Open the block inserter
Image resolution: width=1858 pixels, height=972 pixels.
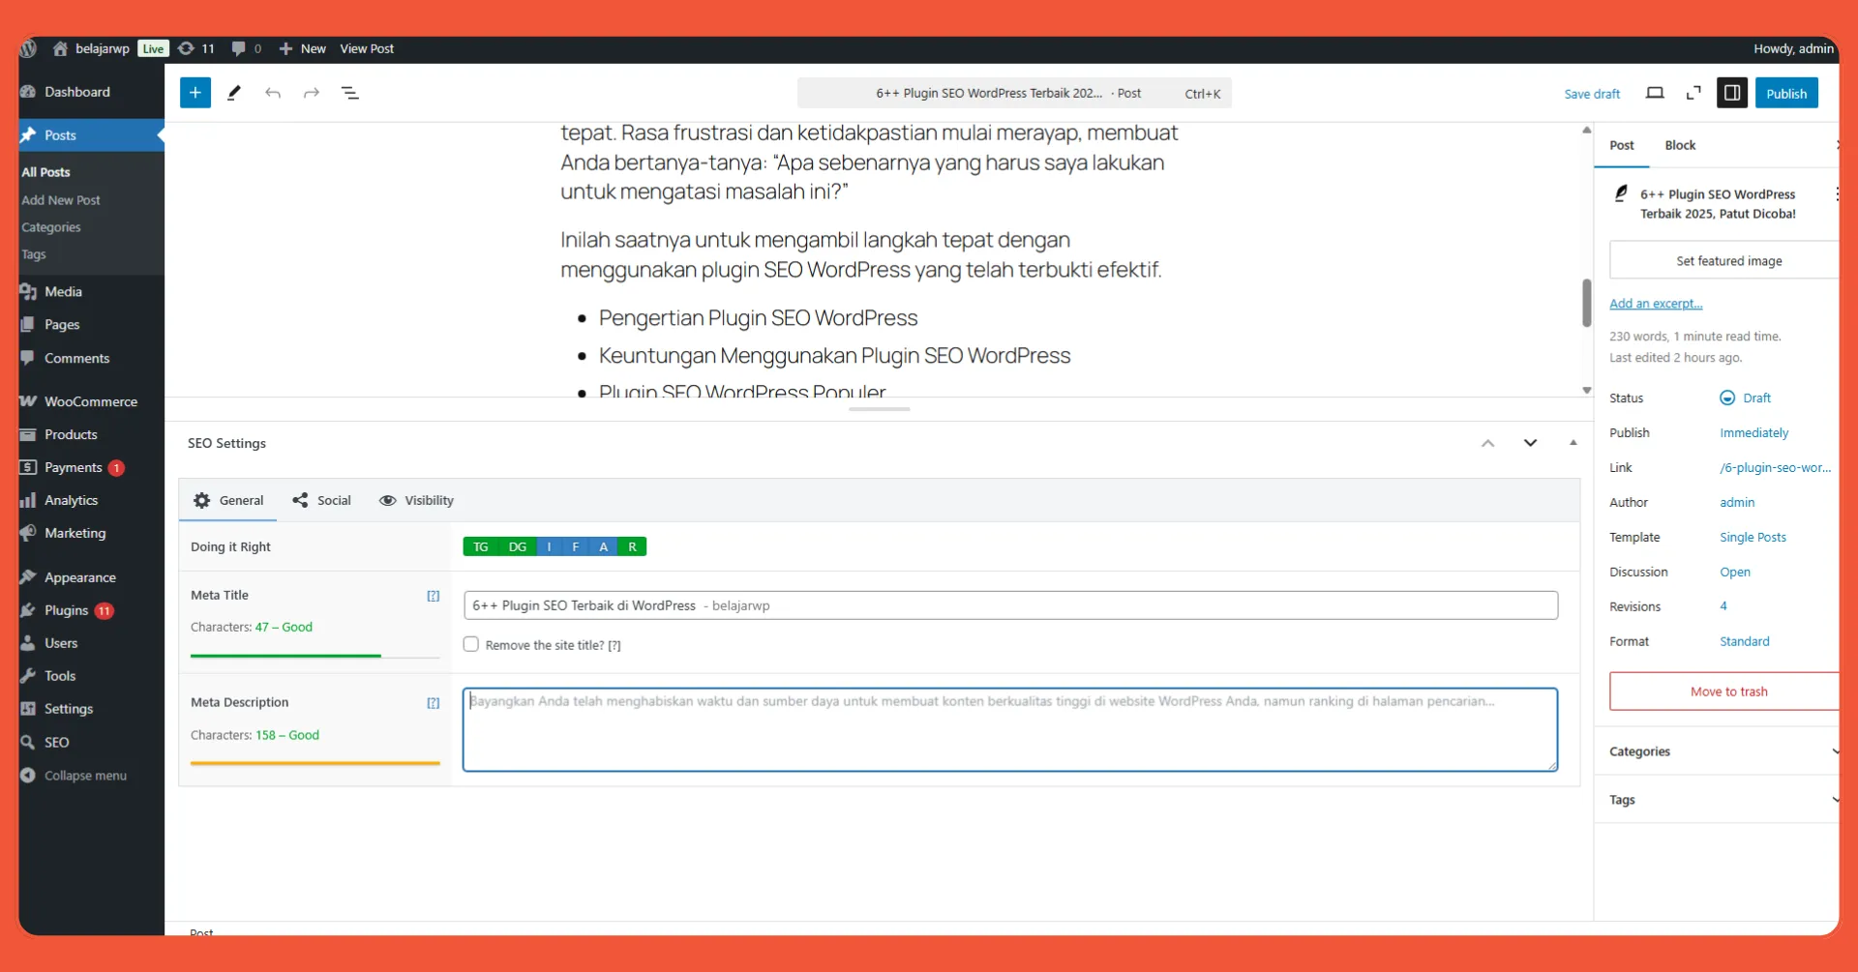(195, 92)
